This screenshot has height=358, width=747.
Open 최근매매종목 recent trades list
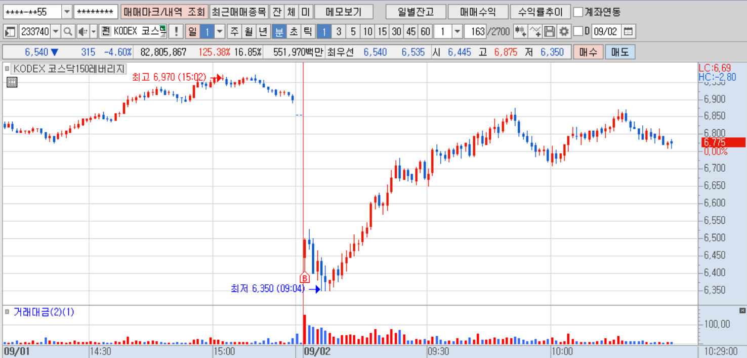point(238,12)
